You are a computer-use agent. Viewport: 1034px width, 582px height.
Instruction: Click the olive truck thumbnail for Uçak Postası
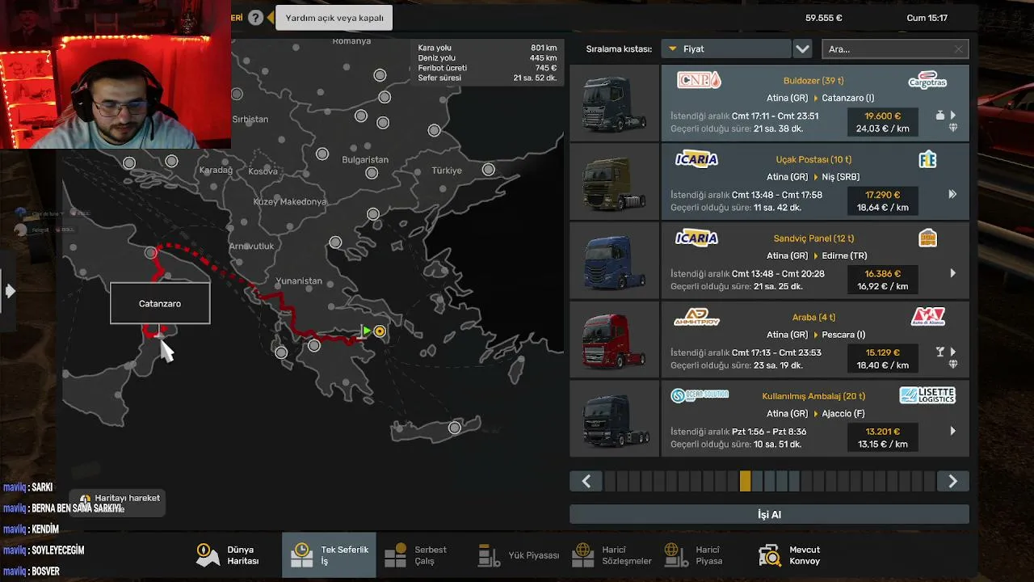pyautogui.click(x=615, y=182)
